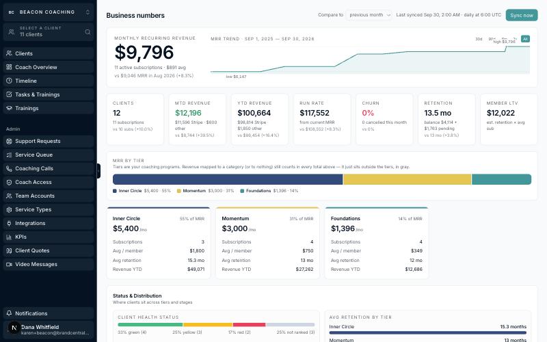Select the All range in MRR trend
This screenshot has width=547, height=342.
point(525,39)
